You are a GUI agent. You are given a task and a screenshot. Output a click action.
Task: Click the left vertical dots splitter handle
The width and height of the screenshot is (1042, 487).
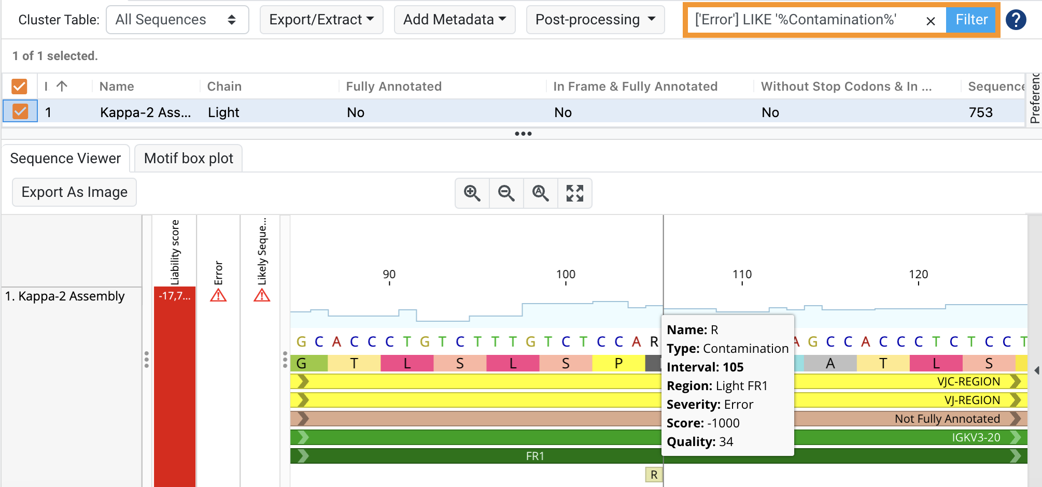[x=147, y=359]
